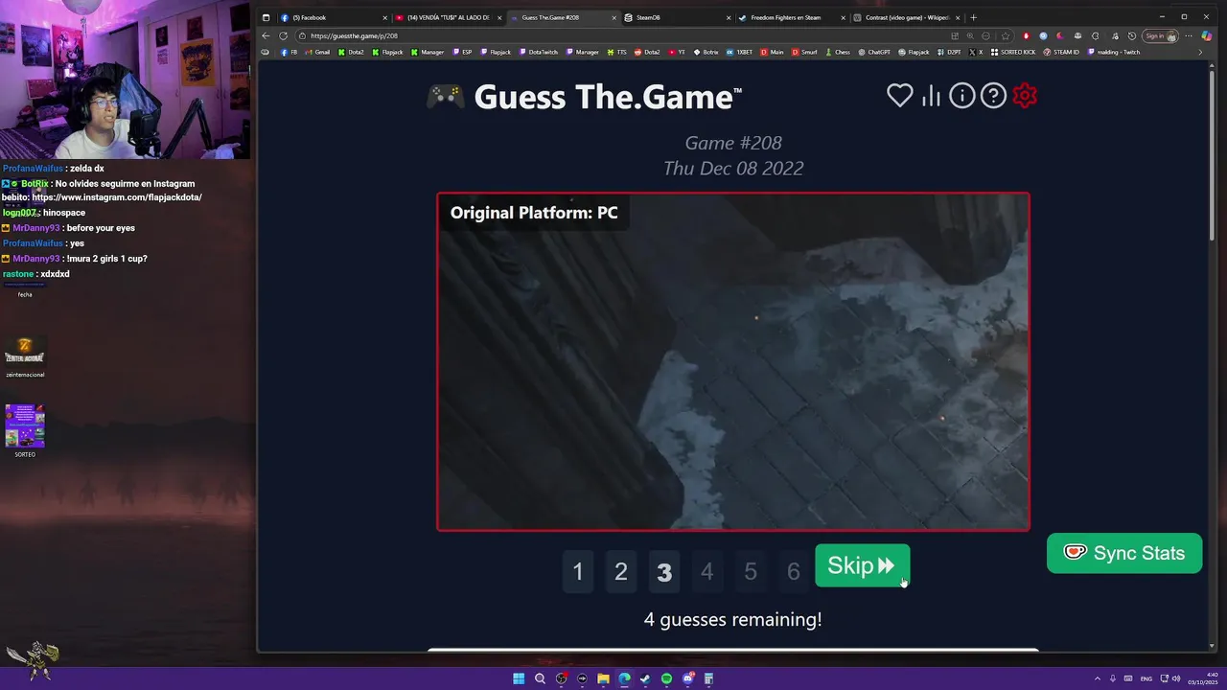
Task: Click the game screenshot image
Action: (x=733, y=361)
